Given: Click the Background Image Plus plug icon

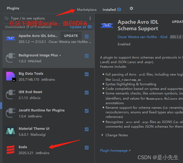Looking at the screenshot, I should (x=11, y=58).
